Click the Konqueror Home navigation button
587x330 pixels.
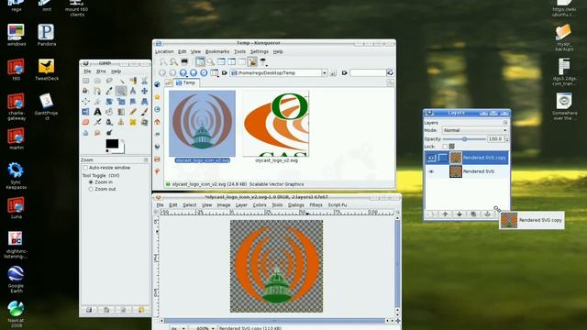194,72
